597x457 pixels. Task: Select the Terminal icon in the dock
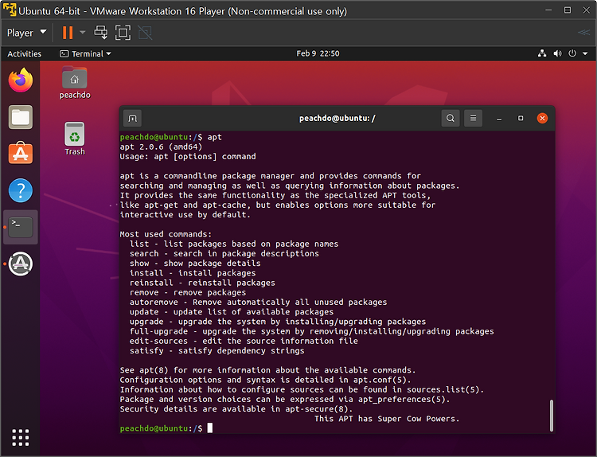tap(21, 227)
